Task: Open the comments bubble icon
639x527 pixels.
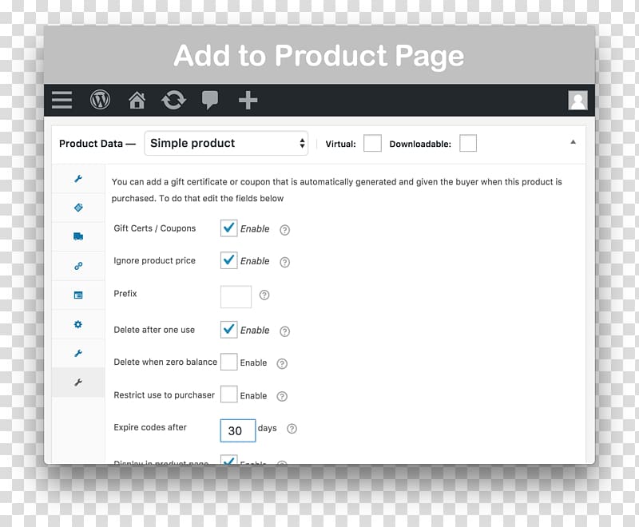Action: tap(210, 100)
